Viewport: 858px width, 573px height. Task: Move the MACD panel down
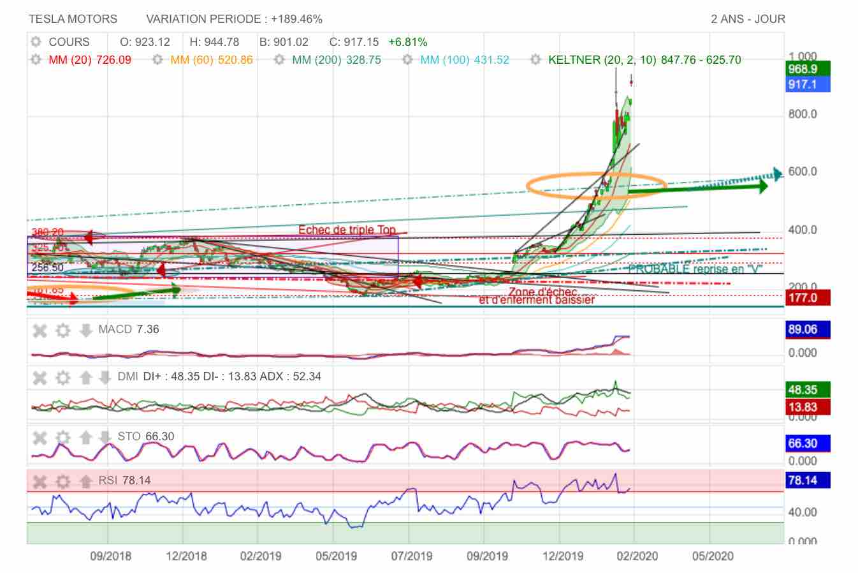coord(85,331)
